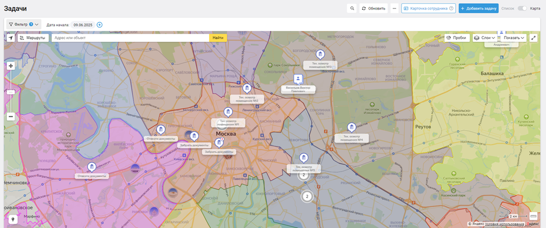546x228 pixels.
Task: Click the Реутов city label
Action: tap(423, 127)
